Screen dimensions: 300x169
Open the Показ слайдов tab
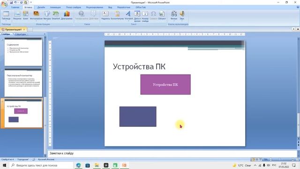74,8
